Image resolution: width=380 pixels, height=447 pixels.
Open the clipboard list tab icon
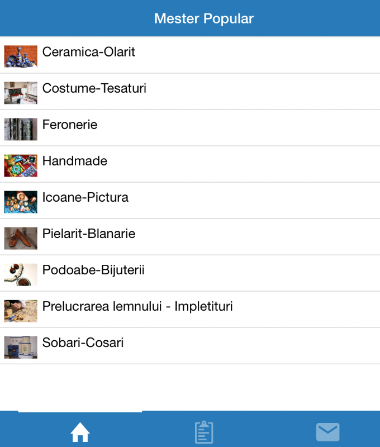(204, 432)
